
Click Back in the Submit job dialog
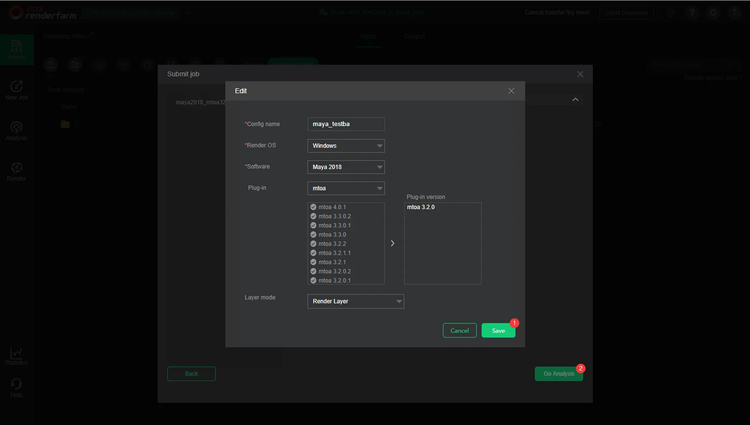[x=191, y=374]
